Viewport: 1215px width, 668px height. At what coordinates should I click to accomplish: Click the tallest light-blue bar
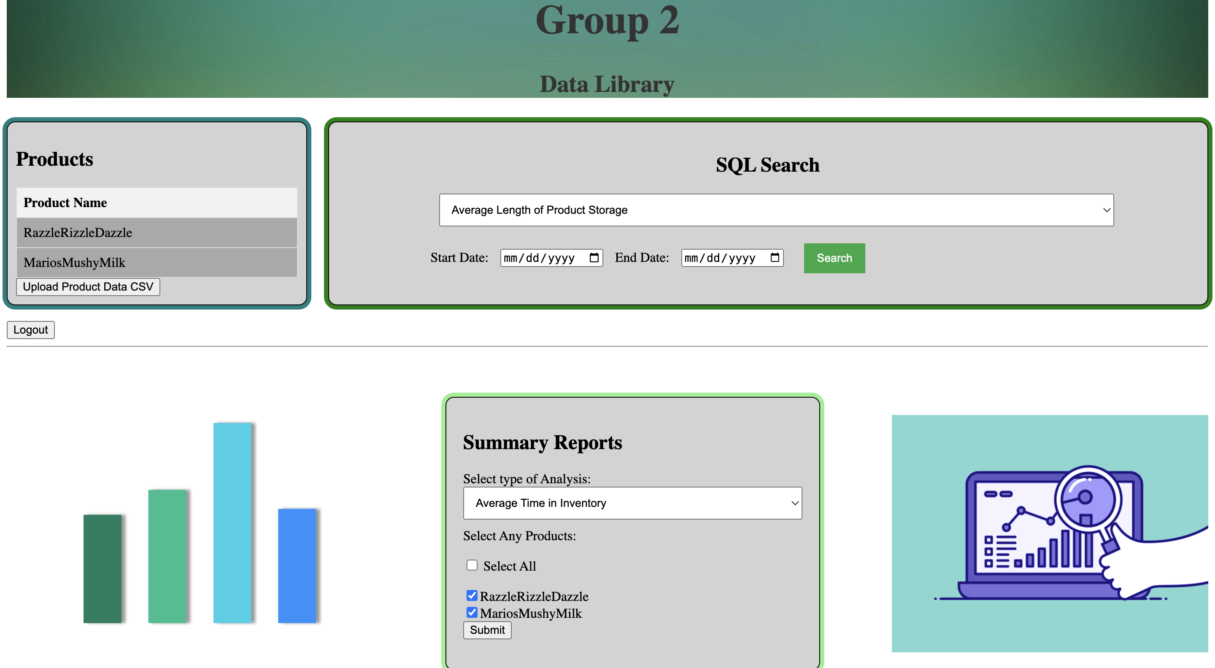click(232, 523)
